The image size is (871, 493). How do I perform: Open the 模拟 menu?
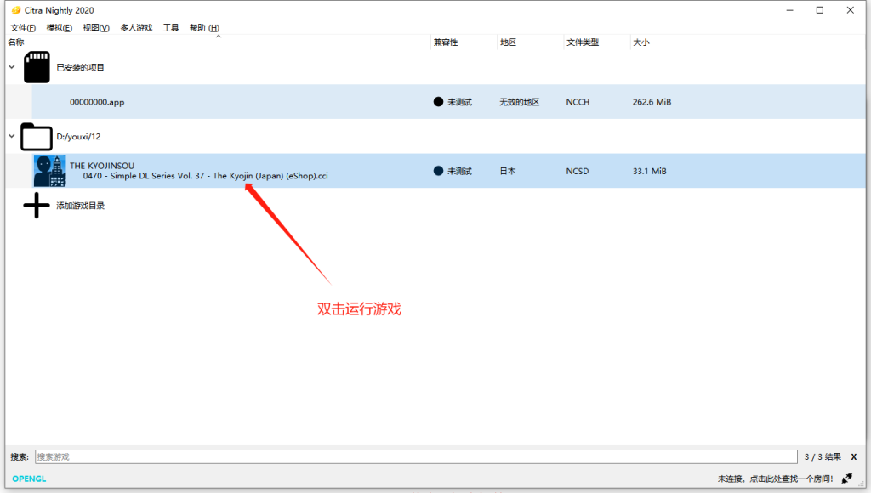(x=59, y=27)
